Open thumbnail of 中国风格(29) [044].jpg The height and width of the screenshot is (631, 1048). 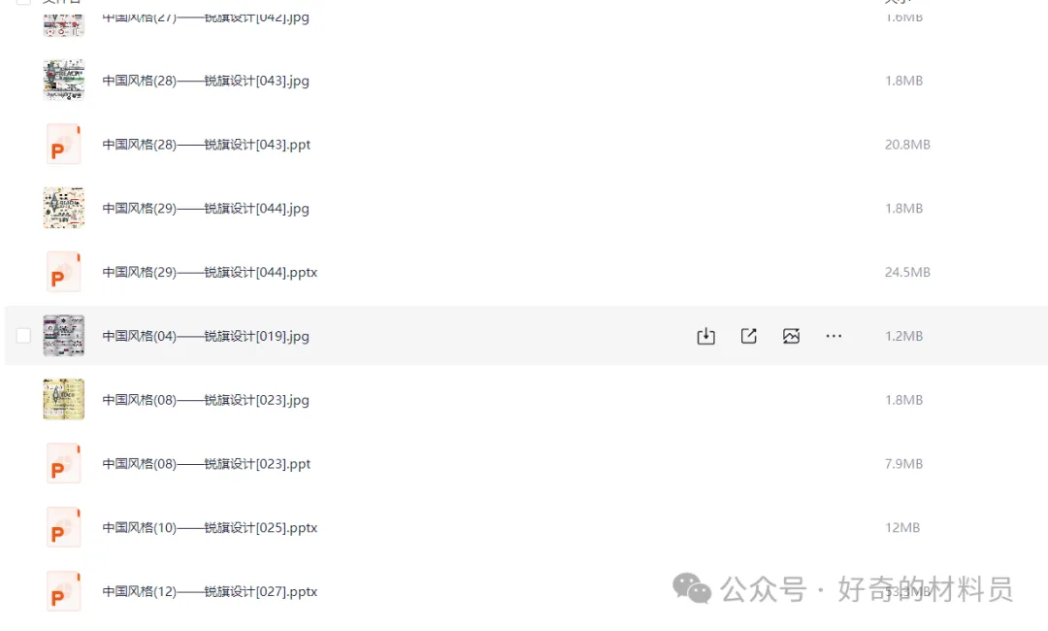click(63, 208)
